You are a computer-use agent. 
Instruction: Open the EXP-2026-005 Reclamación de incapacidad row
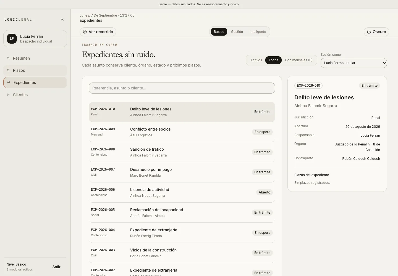pos(182,213)
